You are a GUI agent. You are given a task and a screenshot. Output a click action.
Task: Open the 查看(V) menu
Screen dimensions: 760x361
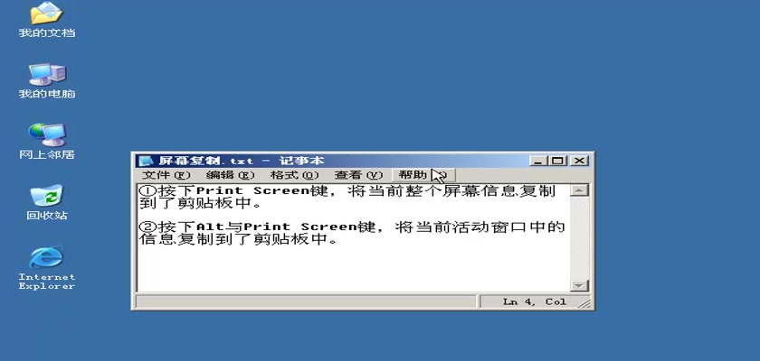click(358, 175)
